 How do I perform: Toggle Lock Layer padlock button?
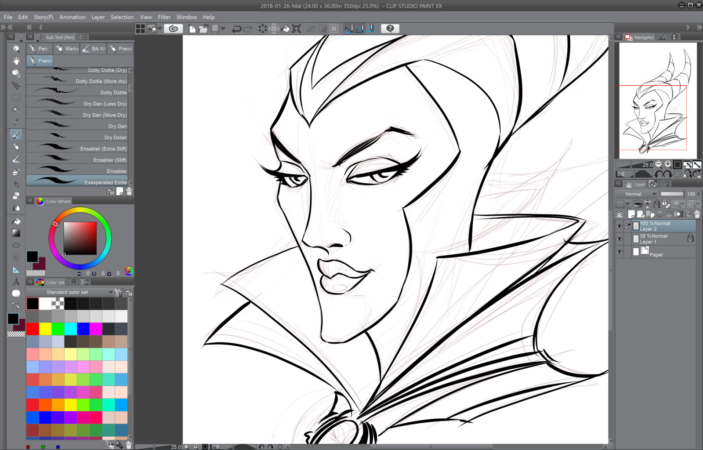(656, 204)
